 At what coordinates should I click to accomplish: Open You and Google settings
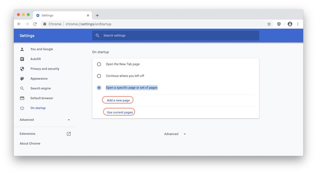tap(42, 49)
